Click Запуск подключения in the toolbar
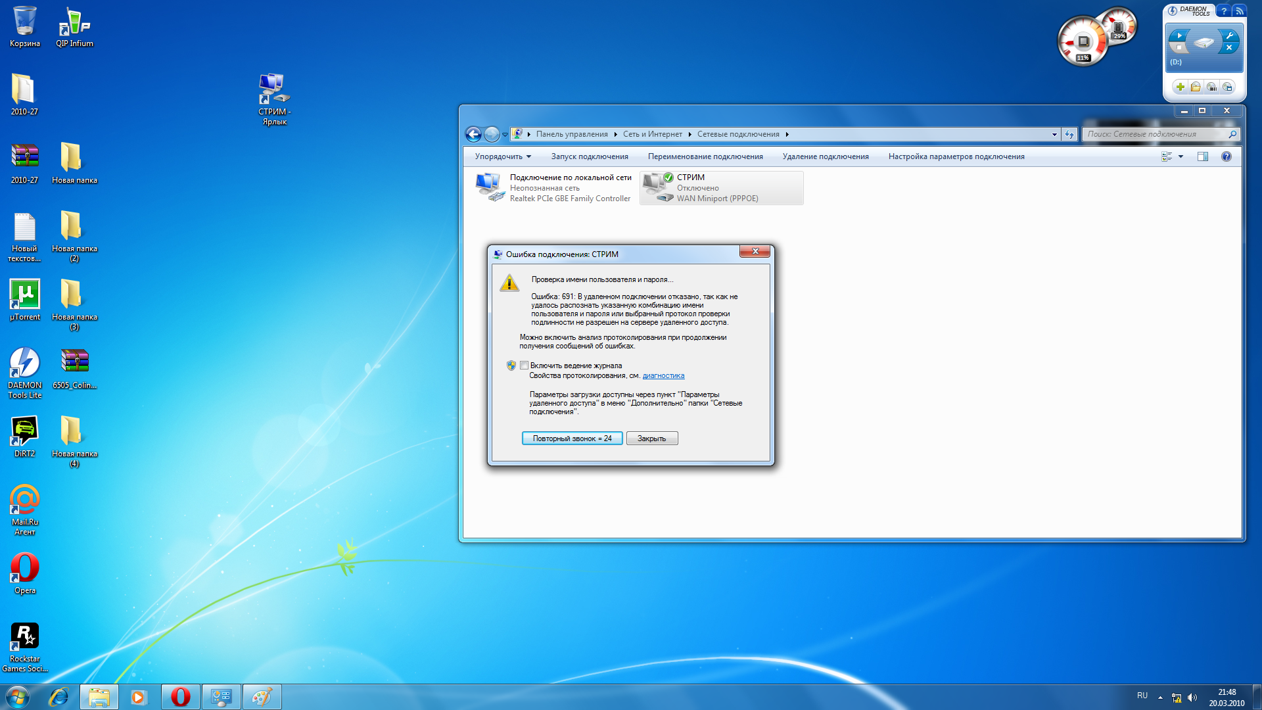Viewport: 1262px width, 710px height. point(590,156)
